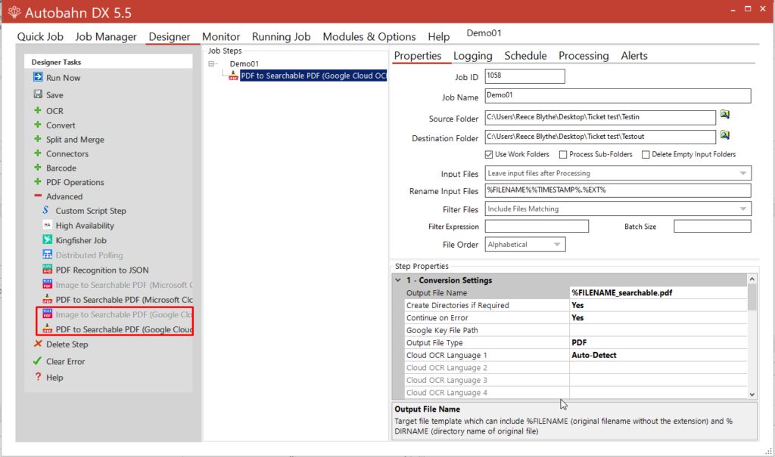Screen dimensions: 775x457
Task: Open the Job Manager menu
Action: click(x=106, y=36)
